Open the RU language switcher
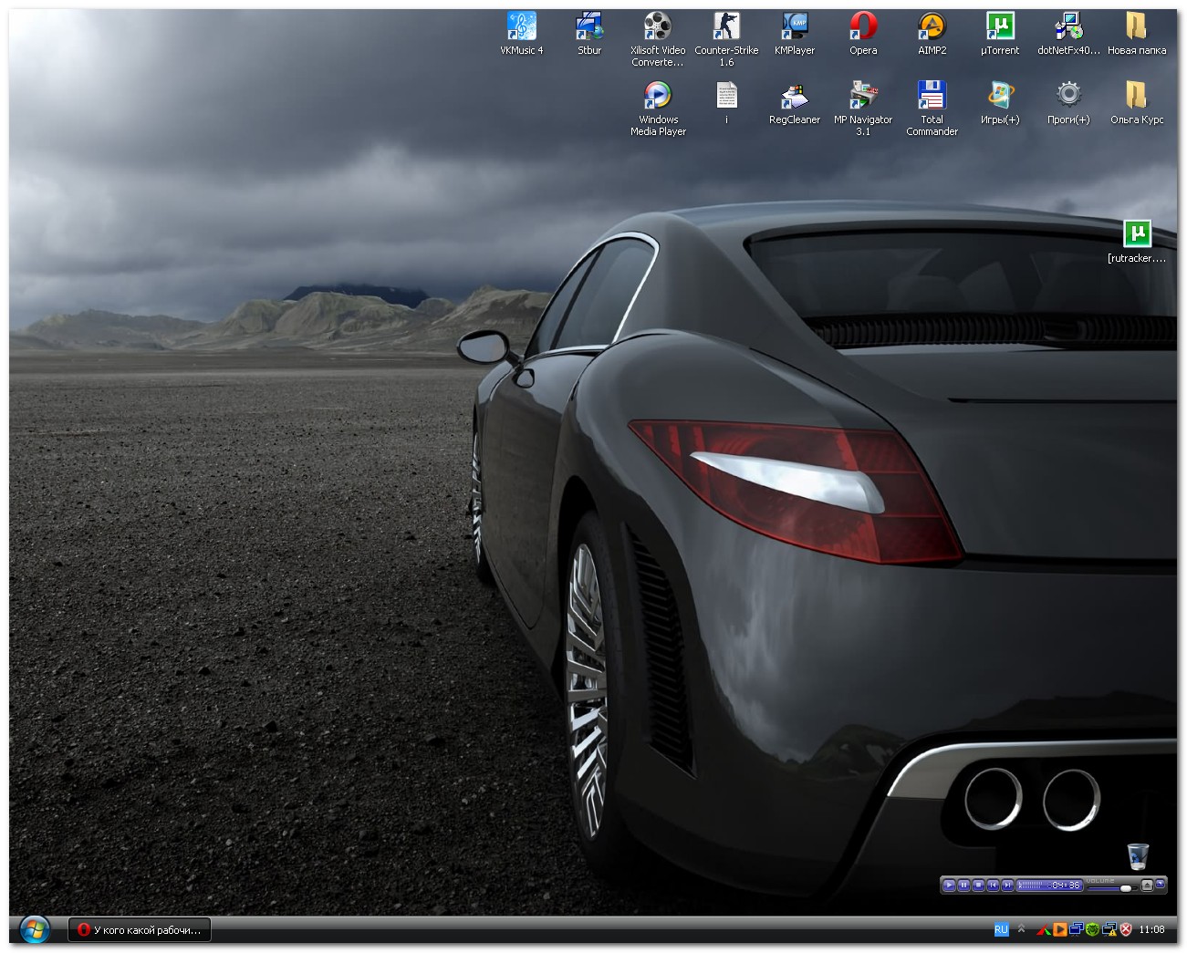 1001,929
